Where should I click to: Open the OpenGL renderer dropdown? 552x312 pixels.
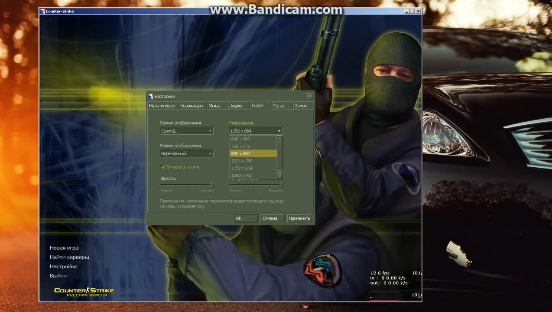[x=186, y=131]
